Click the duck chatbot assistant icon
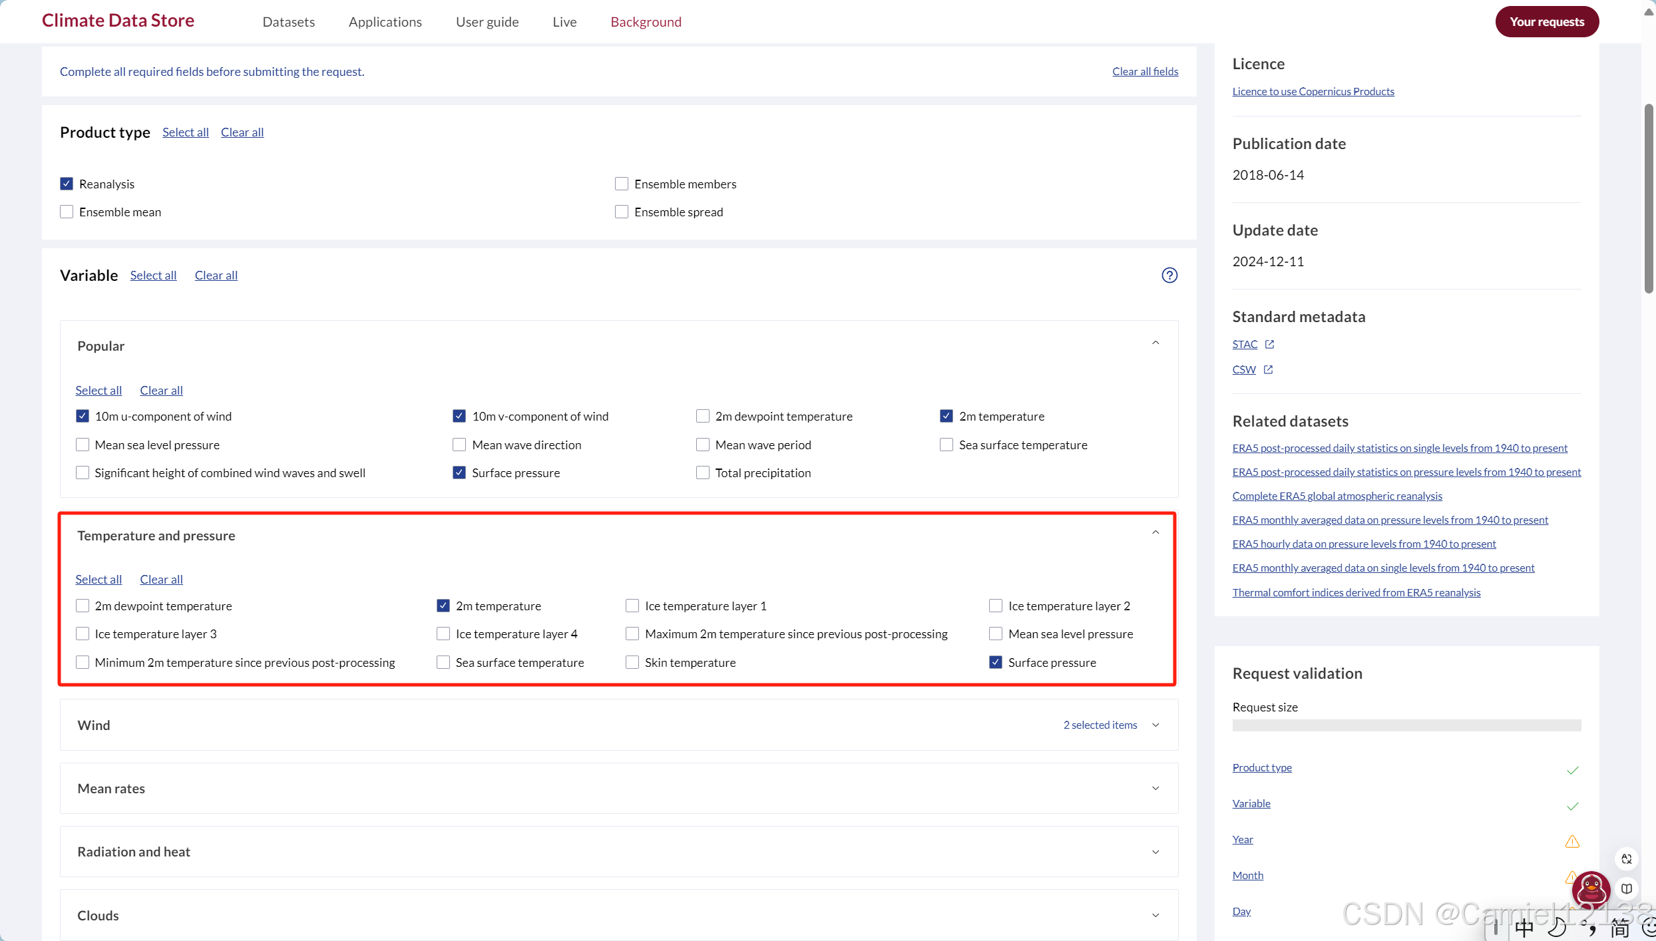1656x941 pixels. tap(1591, 888)
